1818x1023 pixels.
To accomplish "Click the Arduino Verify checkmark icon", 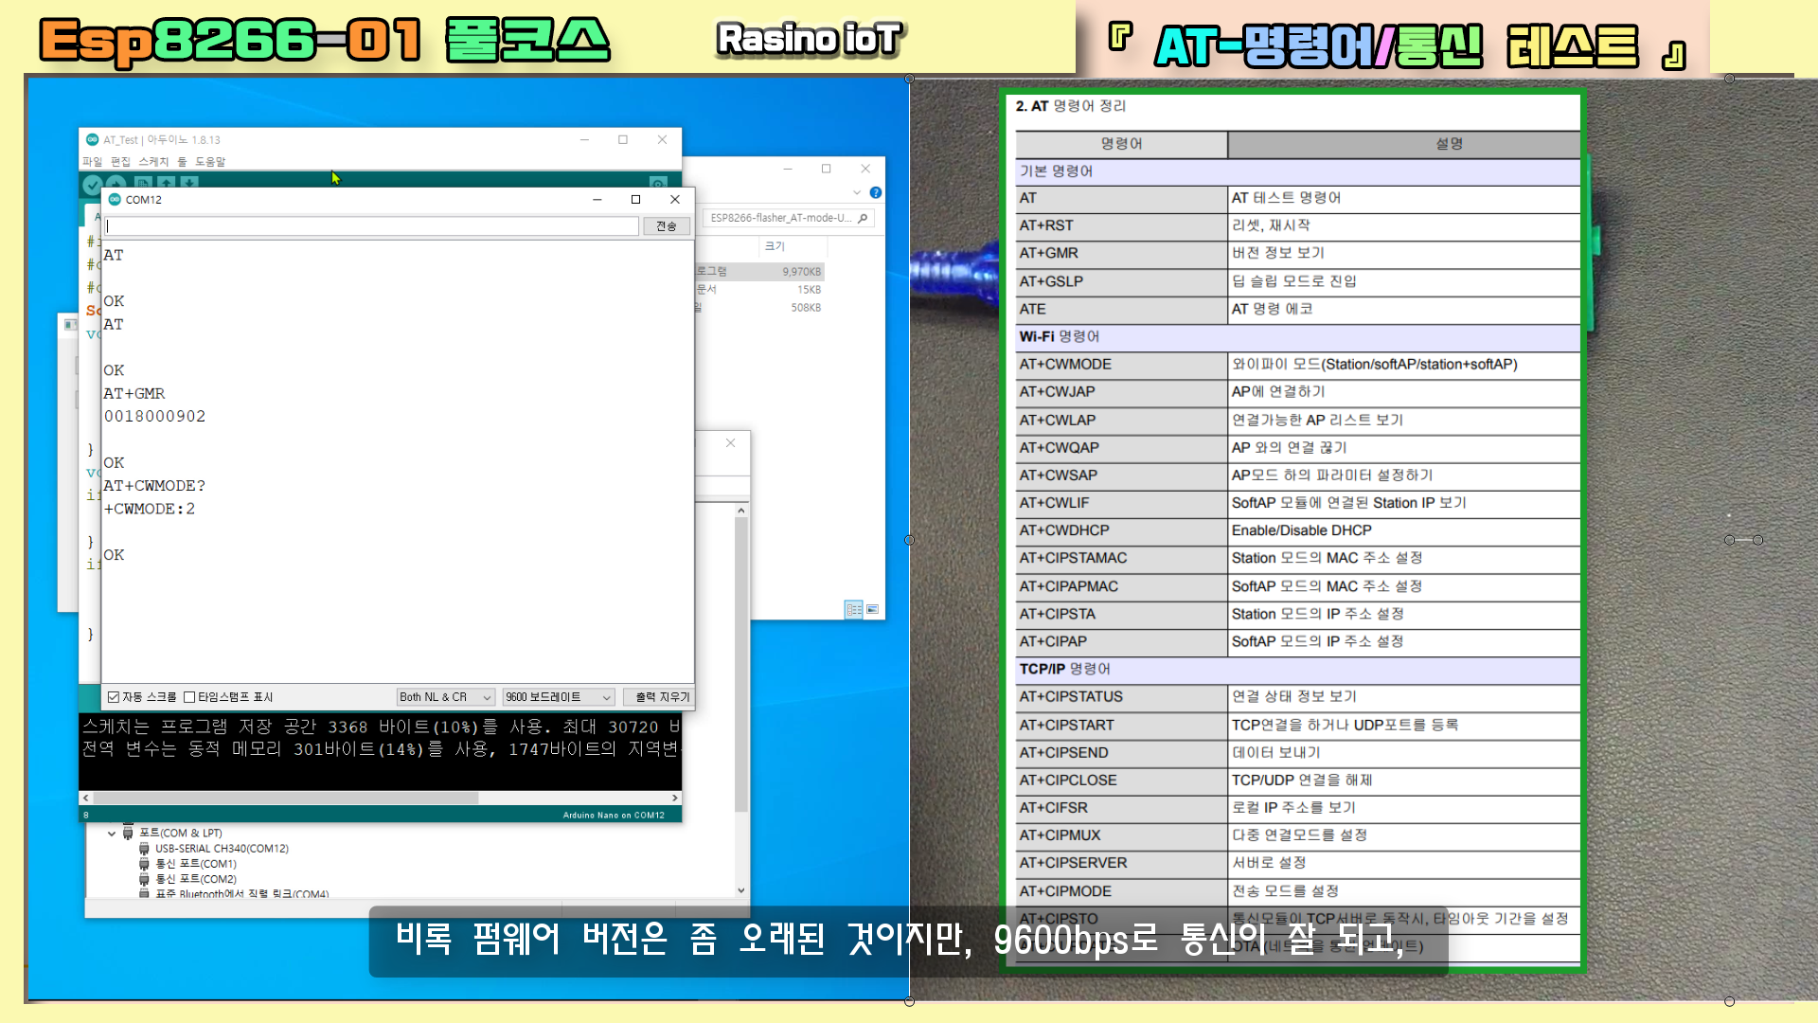I will coord(92,185).
